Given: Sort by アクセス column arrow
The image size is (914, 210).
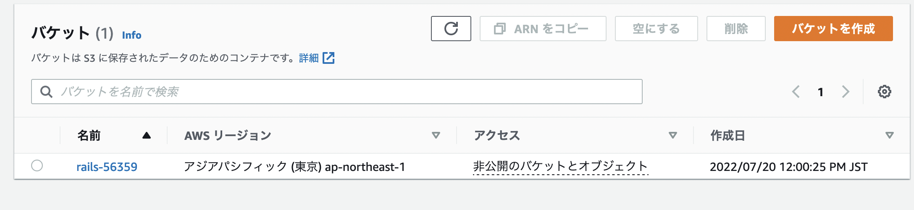Looking at the screenshot, I should [x=672, y=135].
